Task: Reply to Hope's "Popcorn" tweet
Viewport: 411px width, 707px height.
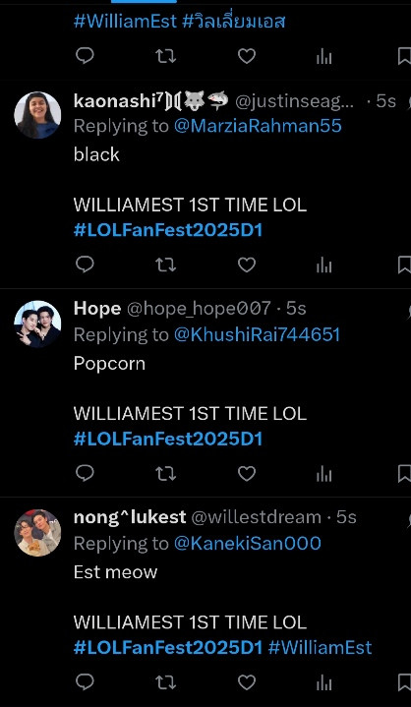Action: click(85, 473)
